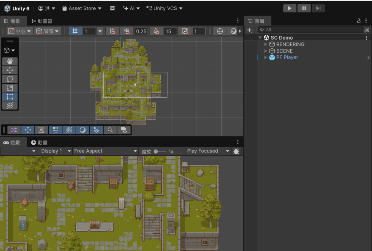The width and height of the screenshot is (372, 251).
Task: Expand the PF Player prefab
Action: [266, 57]
